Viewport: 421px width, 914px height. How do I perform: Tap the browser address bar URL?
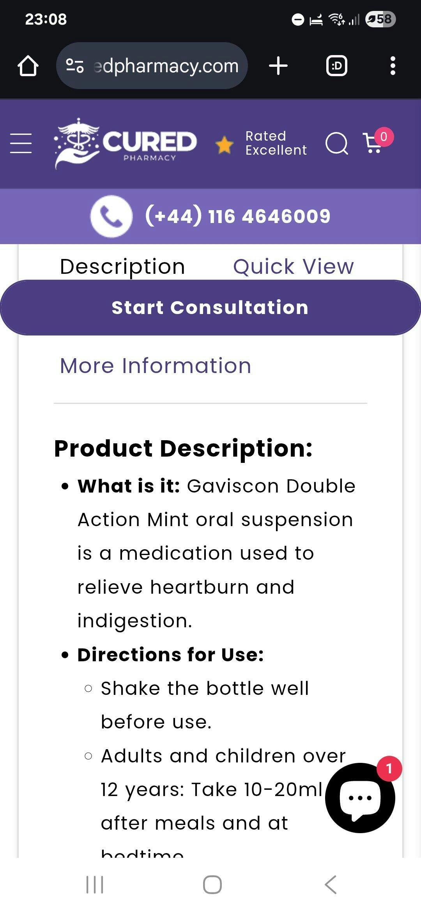[166, 66]
